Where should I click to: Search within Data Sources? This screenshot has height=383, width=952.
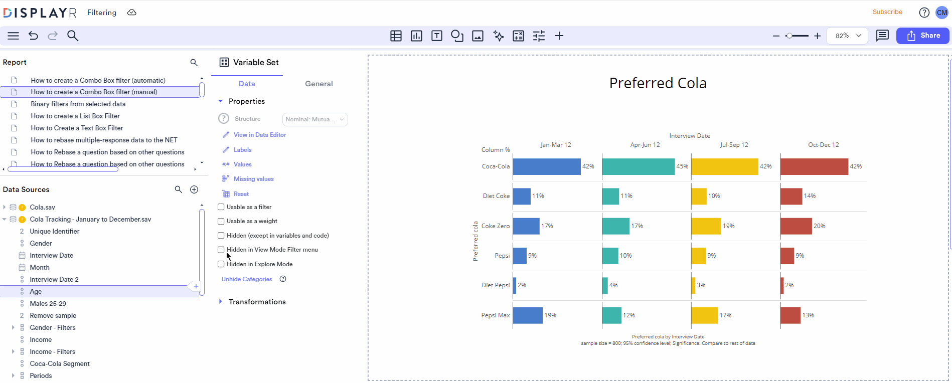point(178,189)
